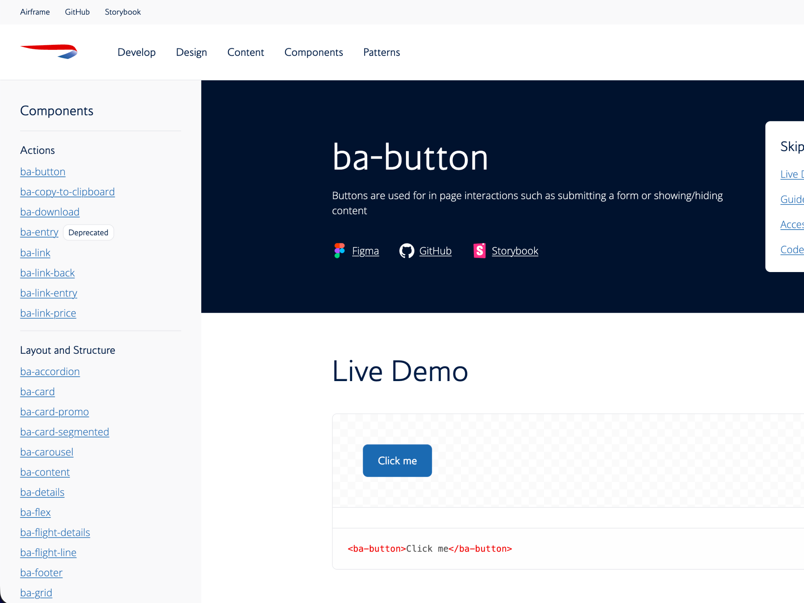Screen dimensions: 804x603
Task: Click the Deprecated badge next to ba-entry
Action: coord(88,232)
